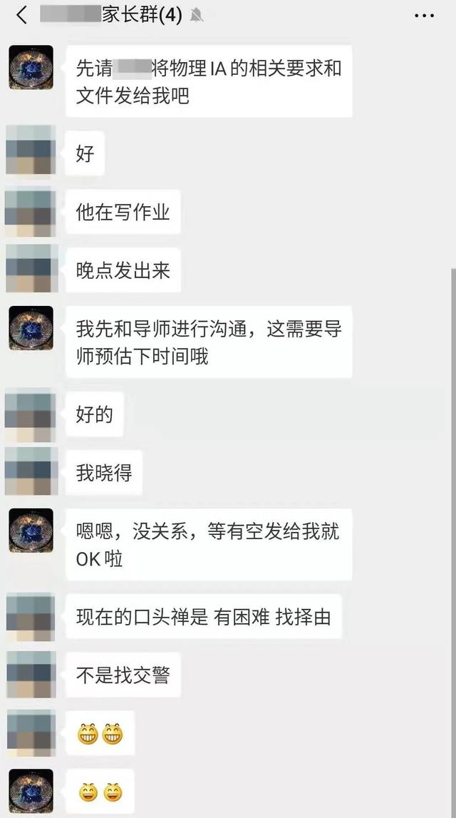Open the three-dots chat menu
The height and width of the screenshot is (818, 456).
pos(424,16)
